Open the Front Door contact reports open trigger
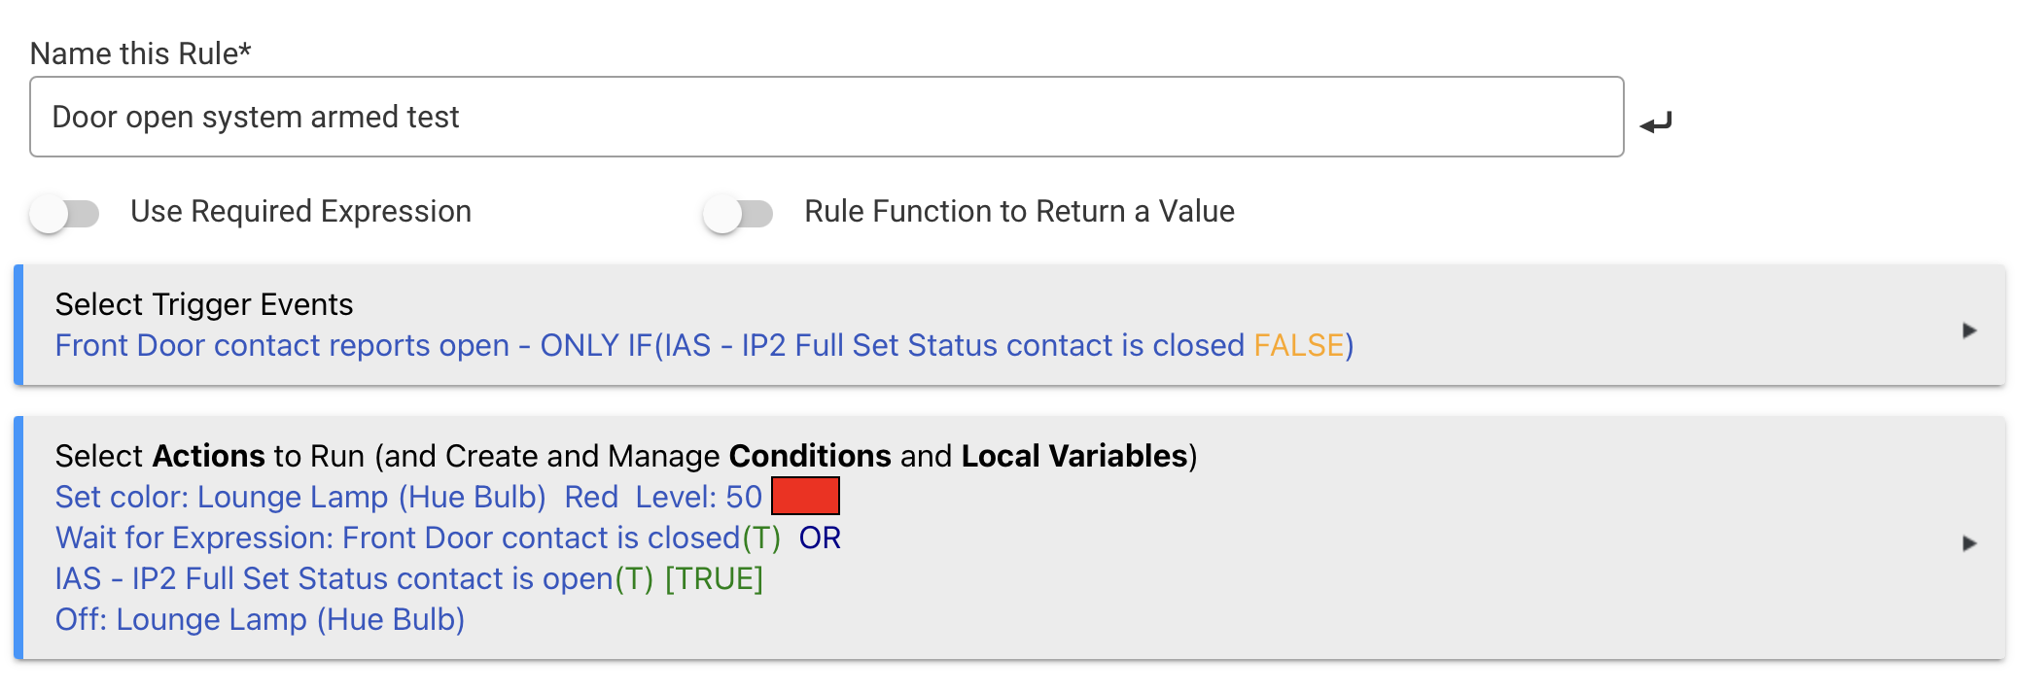Viewport: 2040px width, 694px height. 704,345
